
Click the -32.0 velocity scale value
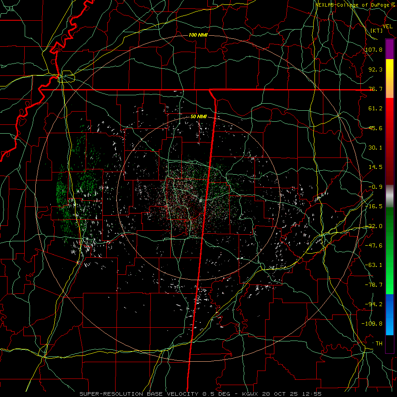pos(374,226)
